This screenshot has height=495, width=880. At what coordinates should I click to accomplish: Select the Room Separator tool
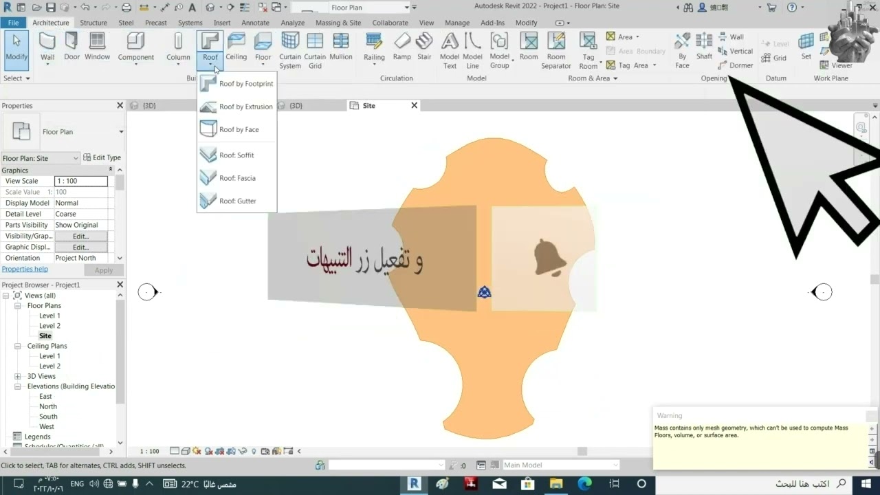[556, 51]
